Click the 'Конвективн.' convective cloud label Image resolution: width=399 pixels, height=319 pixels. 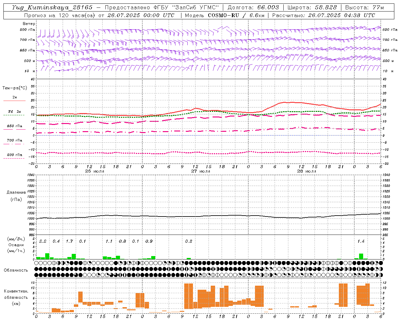(16, 291)
